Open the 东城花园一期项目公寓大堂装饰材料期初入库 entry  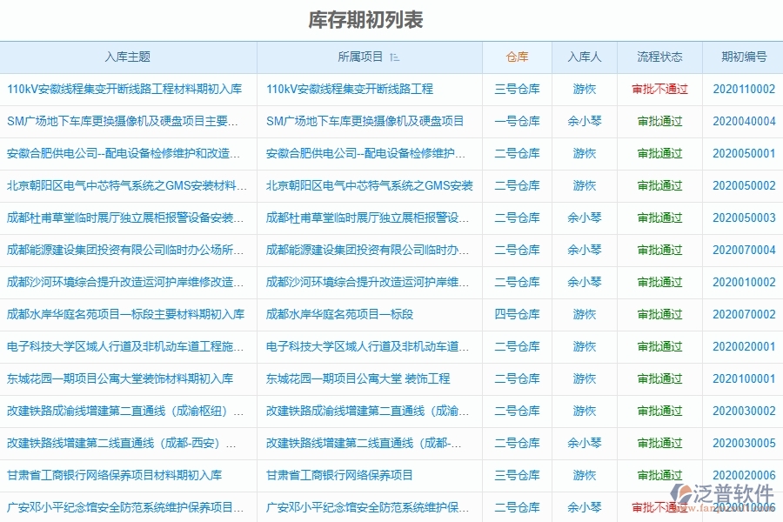point(117,378)
